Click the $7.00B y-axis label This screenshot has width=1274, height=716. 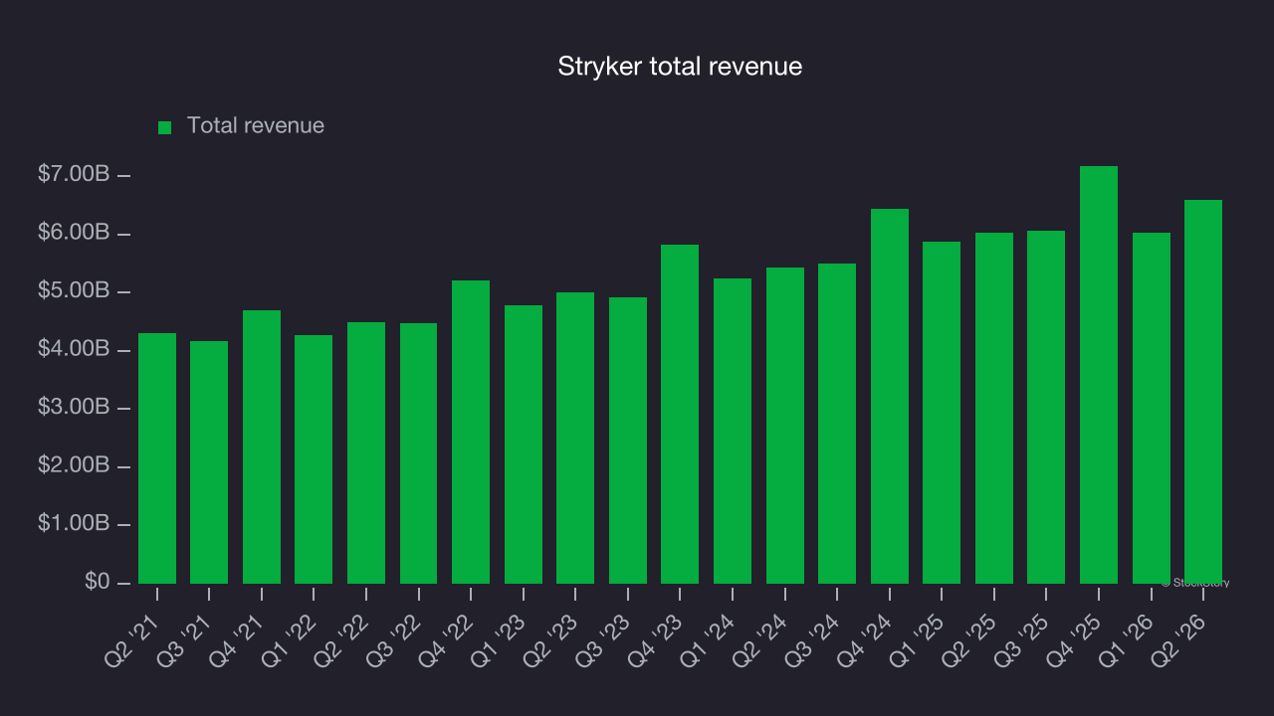click(74, 174)
